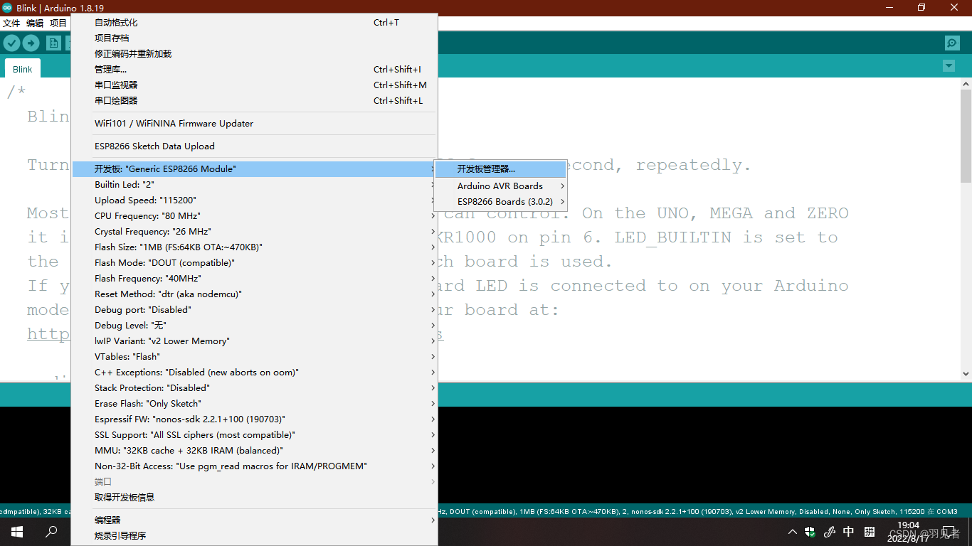Click the word 'repeatedly.' in editor

(x=694, y=166)
